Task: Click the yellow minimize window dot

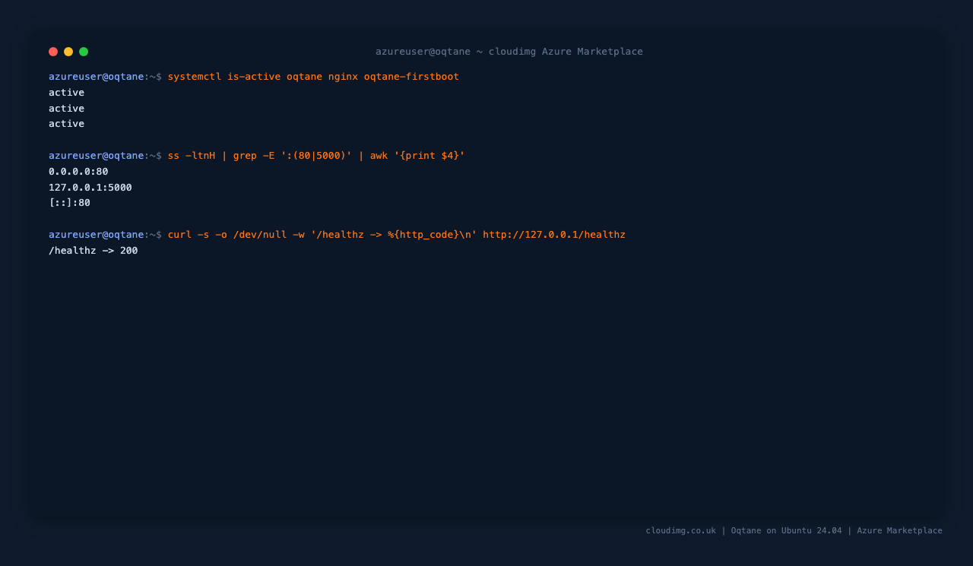Action: click(68, 52)
